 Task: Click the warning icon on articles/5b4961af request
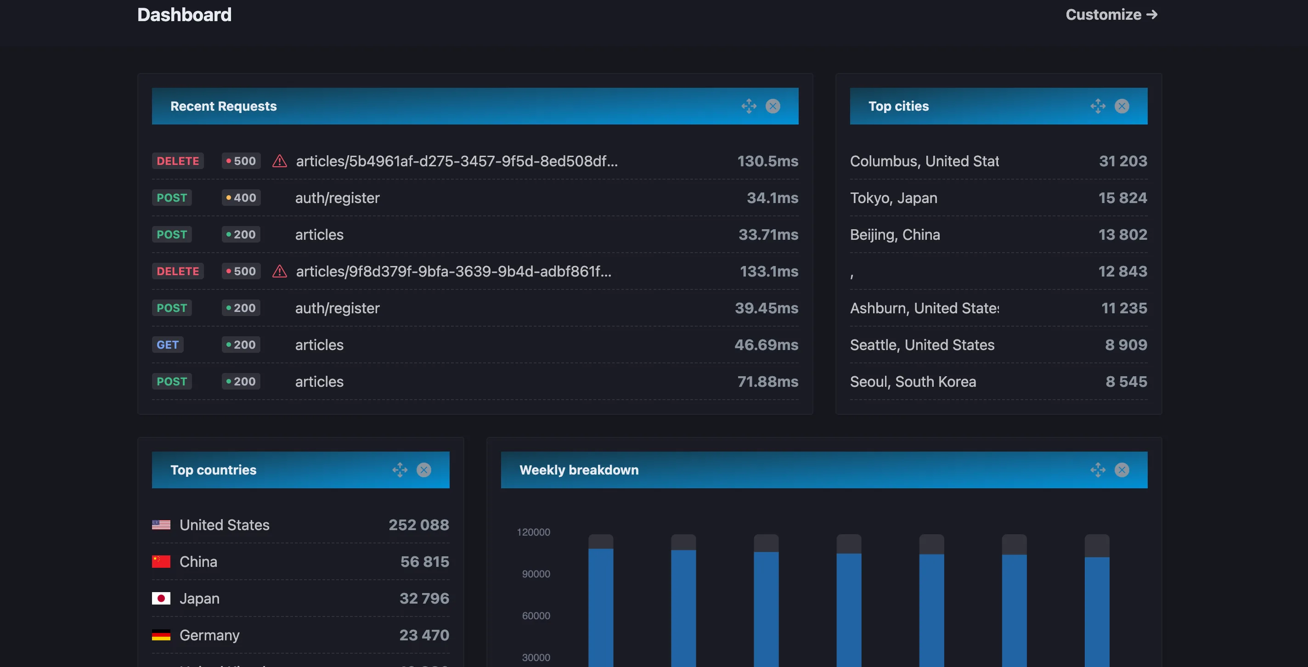pos(279,161)
